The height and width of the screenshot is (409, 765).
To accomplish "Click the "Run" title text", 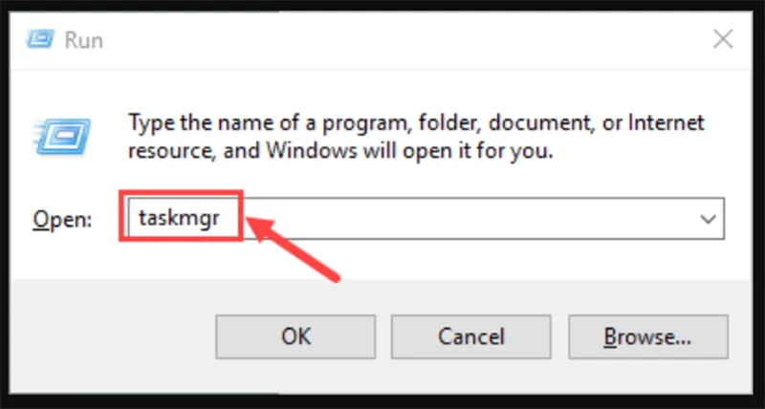I will pos(83,40).
